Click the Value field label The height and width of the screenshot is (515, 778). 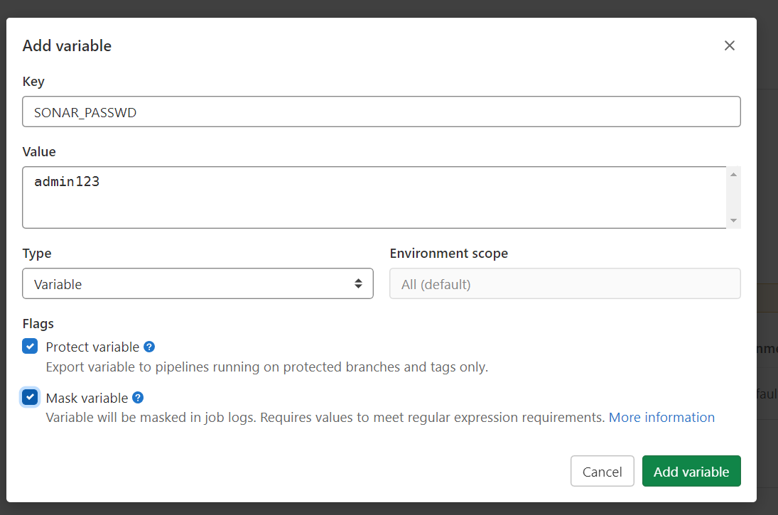tap(38, 151)
